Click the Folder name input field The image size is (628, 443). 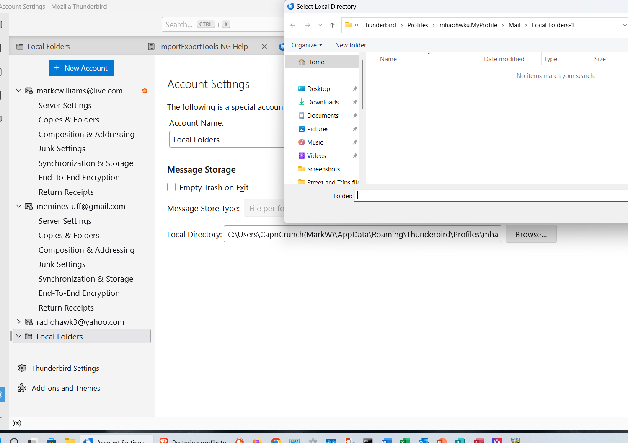tap(490, 196)
